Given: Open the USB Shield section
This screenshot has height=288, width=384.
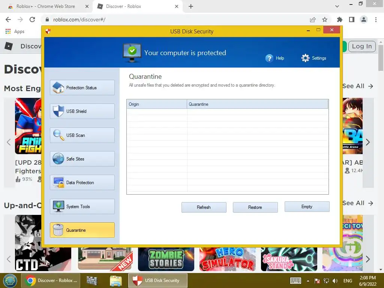Looking at the screenshot, I should coord(82,111).
